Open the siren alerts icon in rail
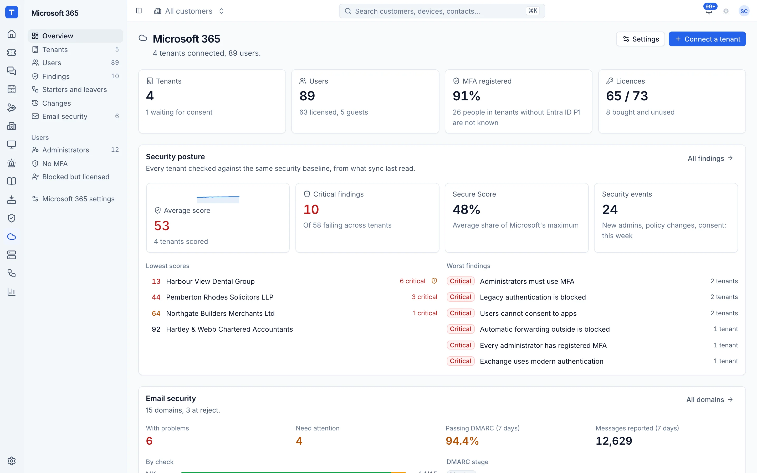757x473 pixels. pyautogui.click(x=12, y=163)
